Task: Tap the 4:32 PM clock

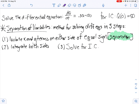Action: pos(4,1)
